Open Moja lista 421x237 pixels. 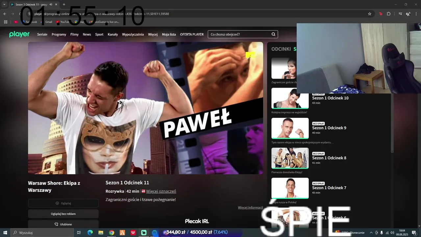click(169, 34)
